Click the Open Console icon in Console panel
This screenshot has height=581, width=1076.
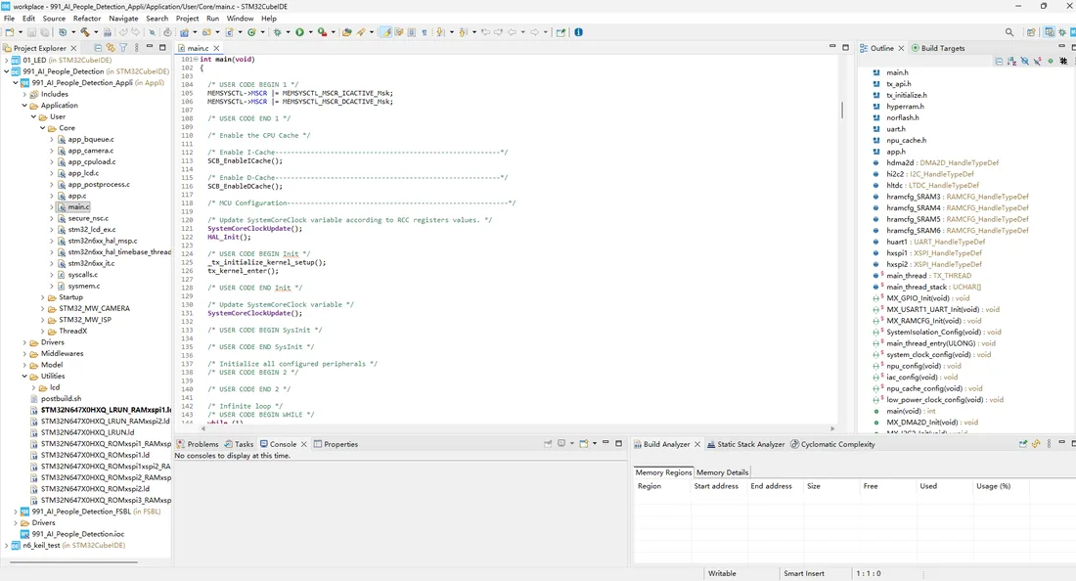tap(583, 444)
